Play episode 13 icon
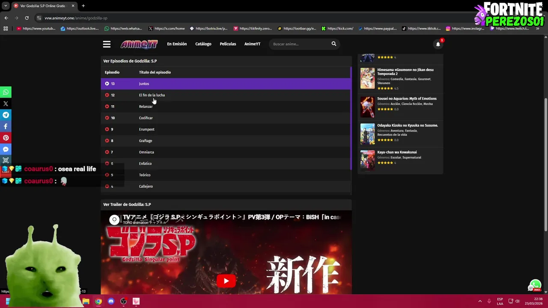Viewport: 548px width, 308px height. 107,84
